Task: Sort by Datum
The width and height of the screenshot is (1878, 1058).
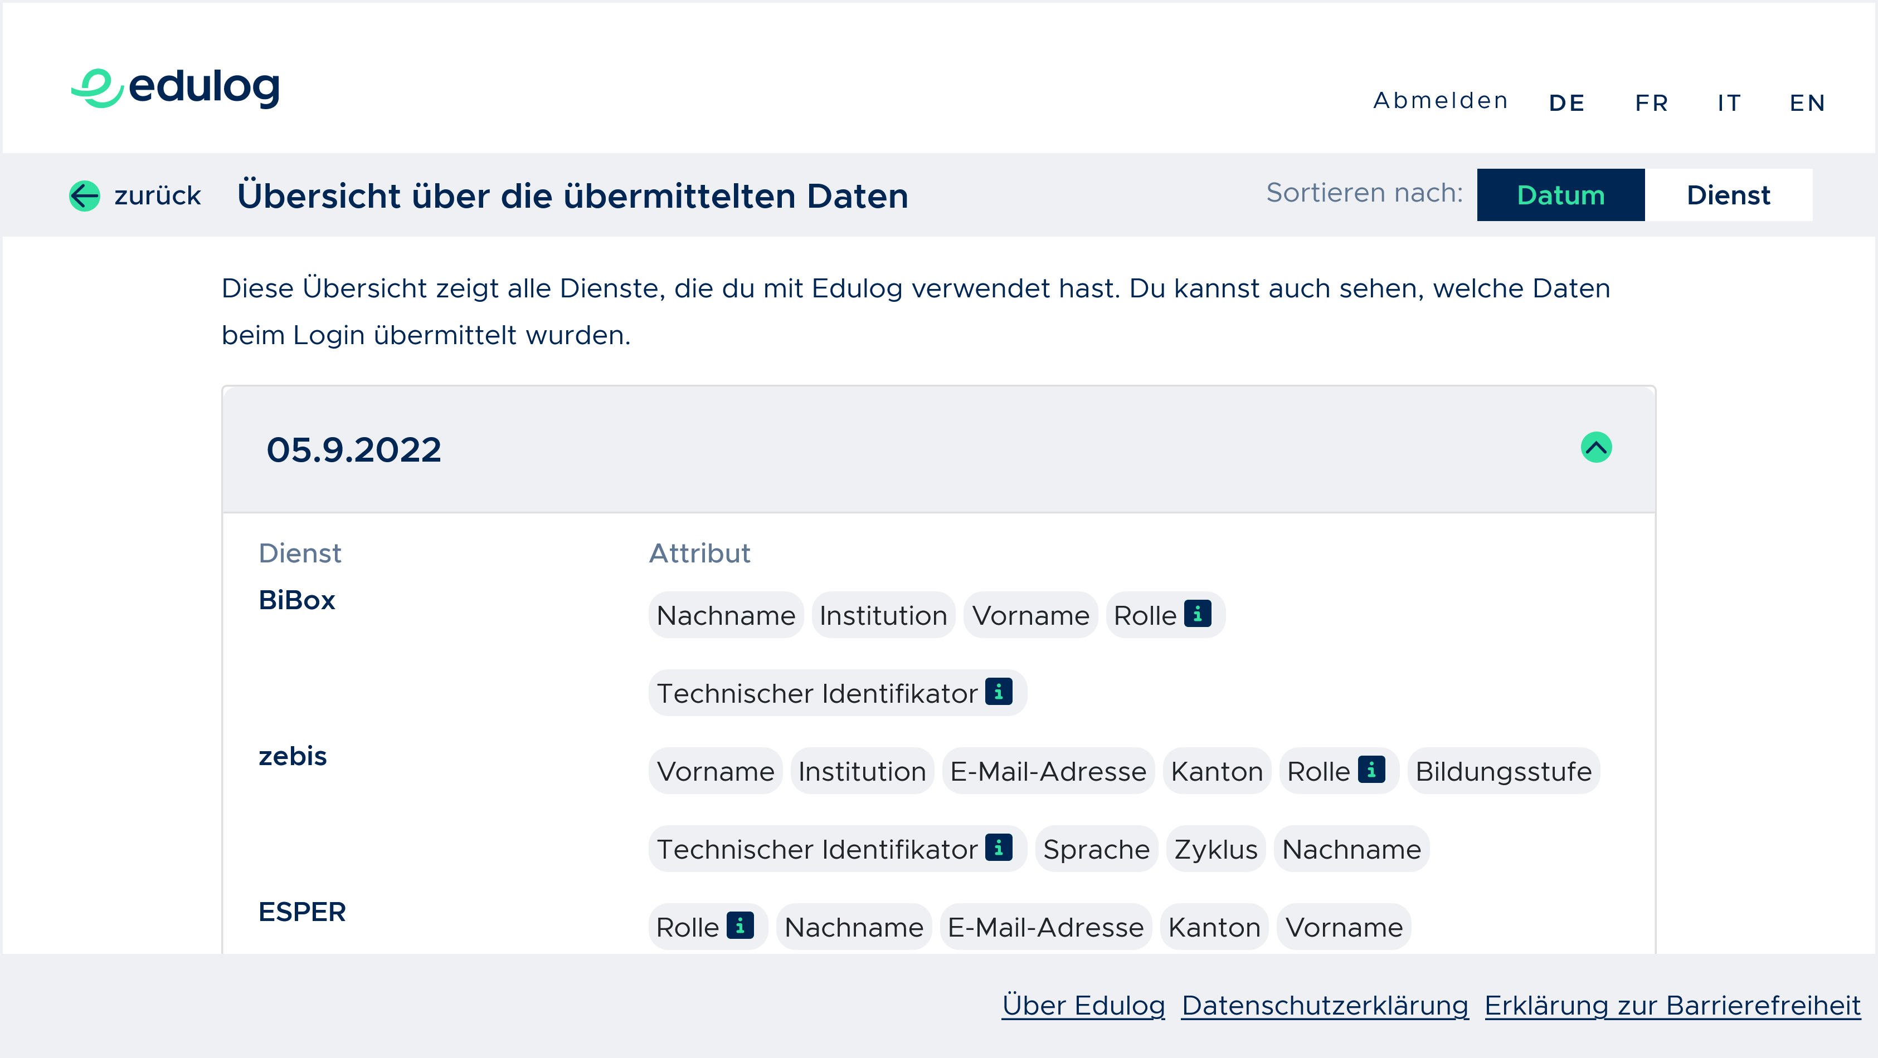Action: coord(1561,194)
